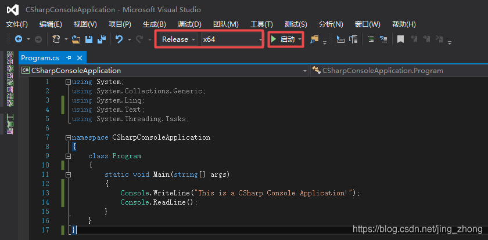Open the 团队(M) menu
The width and height of the screenshot is (488, 240).
(226, 24)
